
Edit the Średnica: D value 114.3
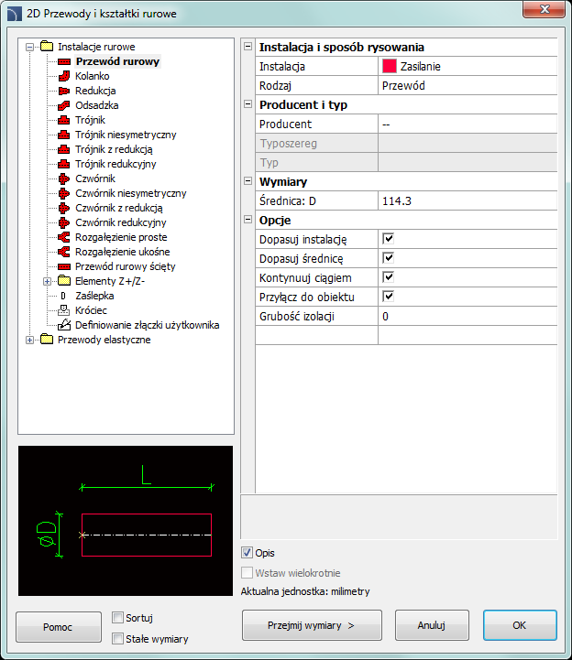pos(467,201)
